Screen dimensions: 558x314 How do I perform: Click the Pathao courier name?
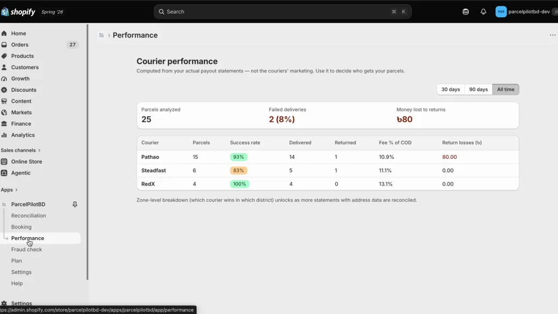tap(150, 157)
